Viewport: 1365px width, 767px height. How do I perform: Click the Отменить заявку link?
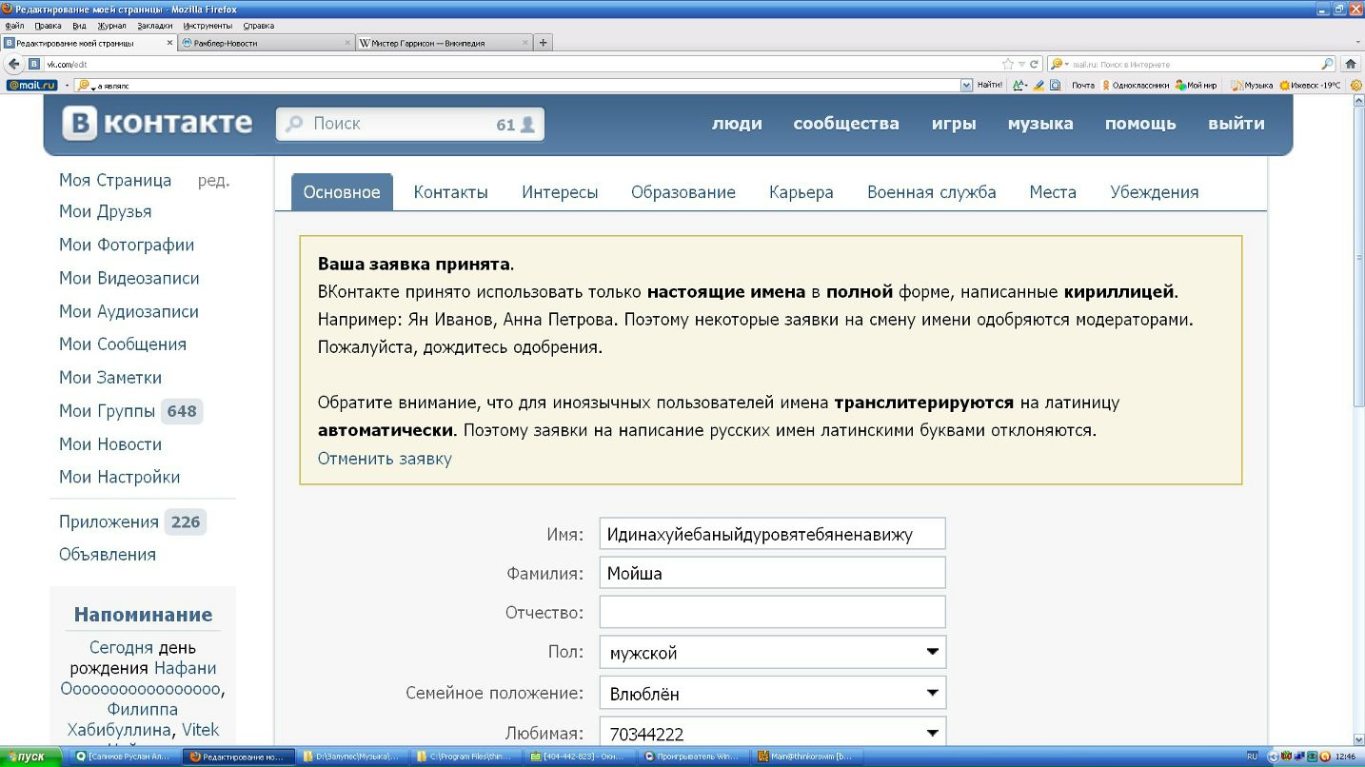pos(385,459)
